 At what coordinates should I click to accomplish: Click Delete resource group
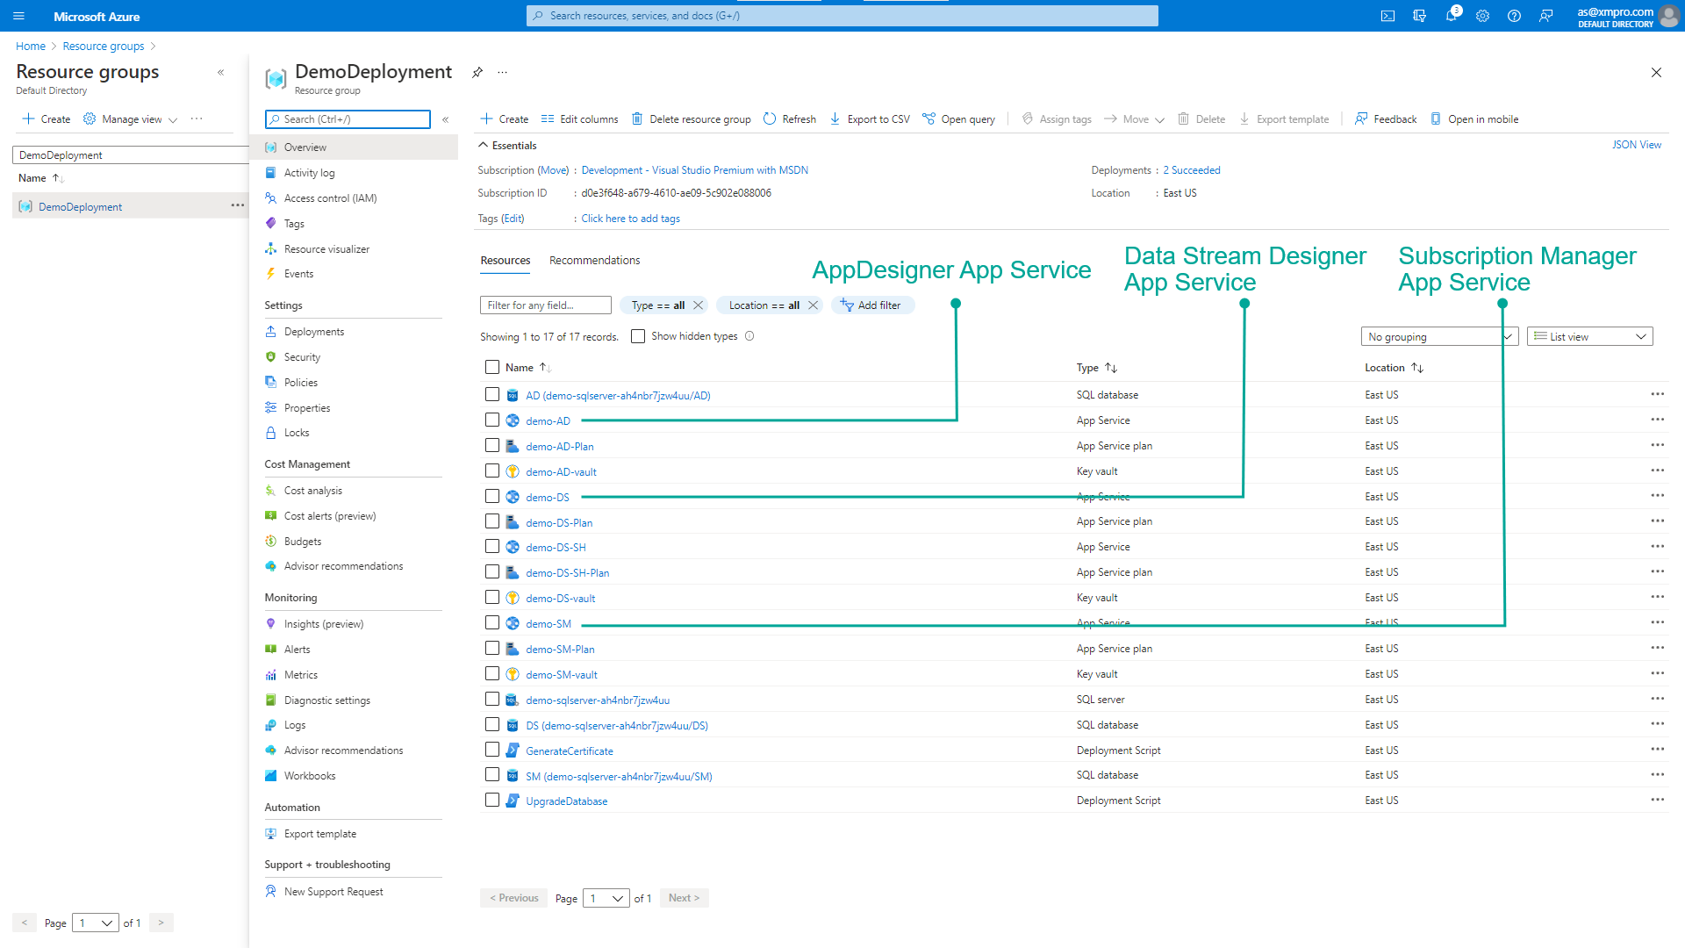click(x=692, y=119)
